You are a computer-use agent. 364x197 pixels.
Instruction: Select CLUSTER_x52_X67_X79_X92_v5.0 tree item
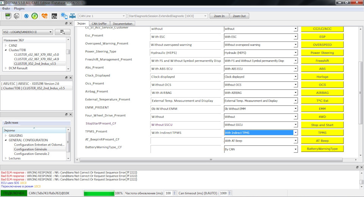pyautogui.click(x=36, y=55)
